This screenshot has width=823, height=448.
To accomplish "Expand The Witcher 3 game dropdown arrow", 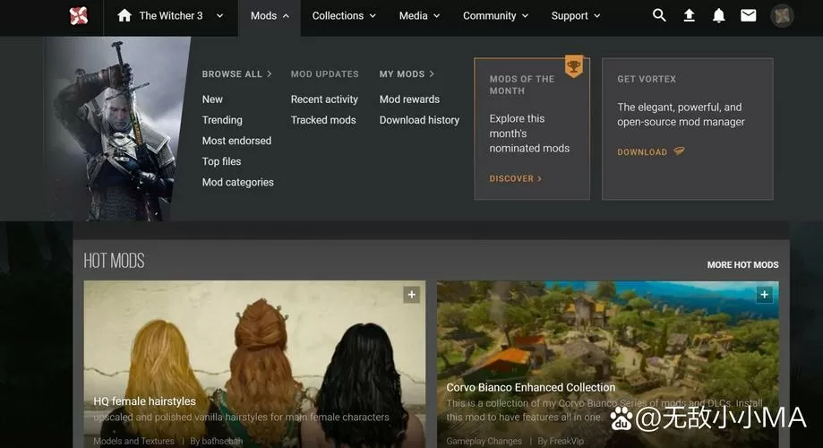I will 220,16.
